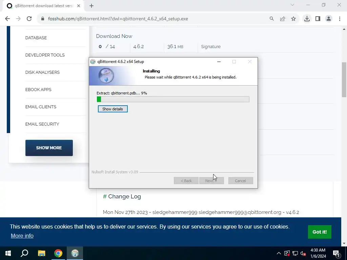The width and height of the screenshot is (347, 260).
Task: Open EBOOK APPS category
Action: [x=38, y=89]
